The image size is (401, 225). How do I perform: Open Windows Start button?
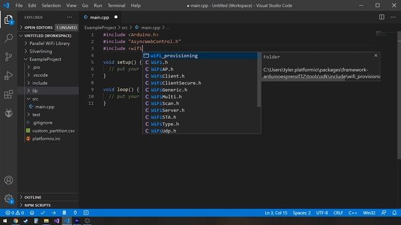tap(5, 221)
